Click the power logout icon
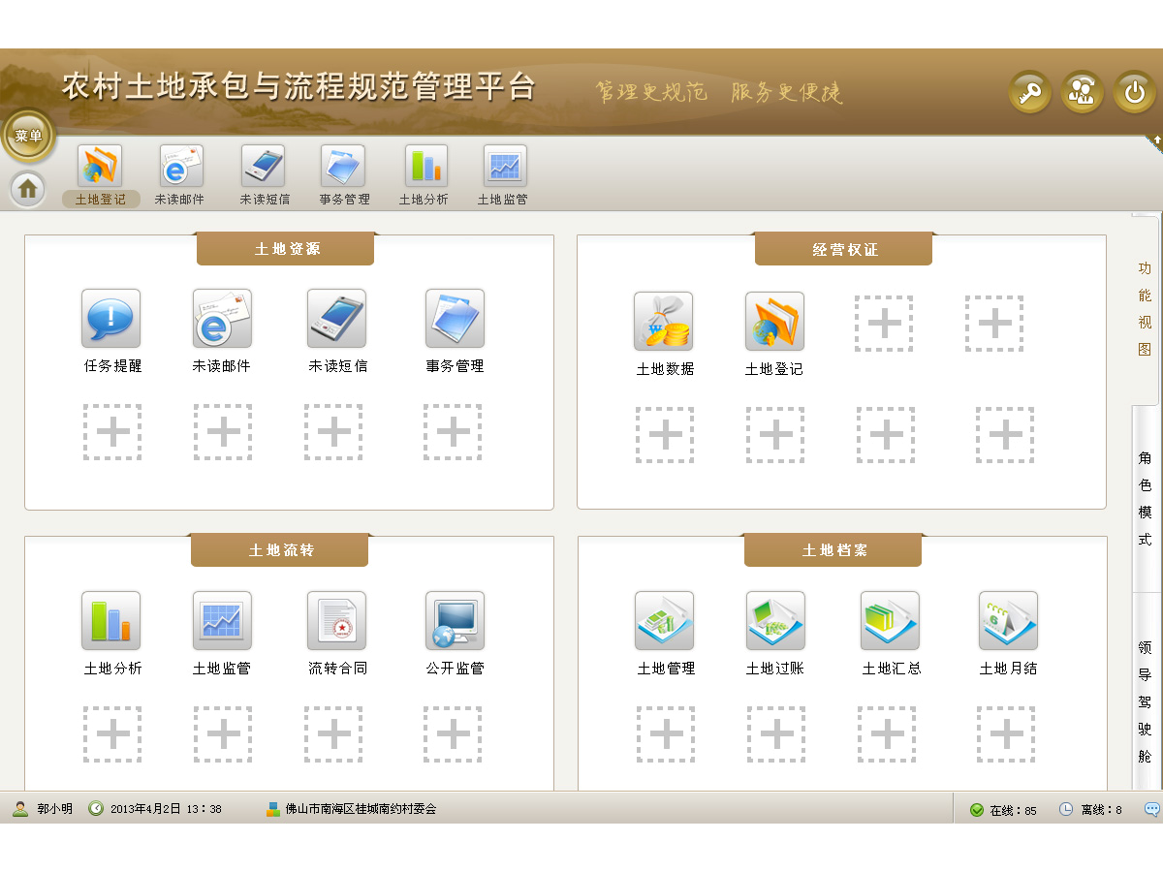 tap(1134, 92)
